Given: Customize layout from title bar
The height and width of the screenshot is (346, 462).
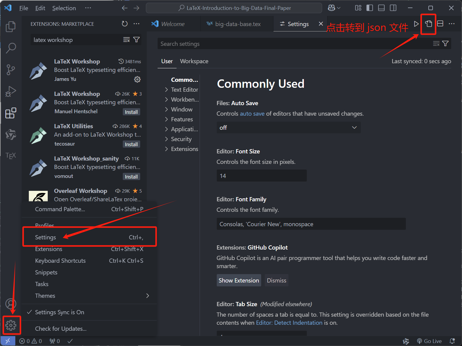Looking at the screenshot, I should (358, 8).
